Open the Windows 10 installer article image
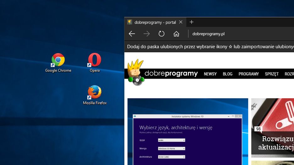Image resolution: width=294 pixels, height=165 pixels. (x=188, y=131)
